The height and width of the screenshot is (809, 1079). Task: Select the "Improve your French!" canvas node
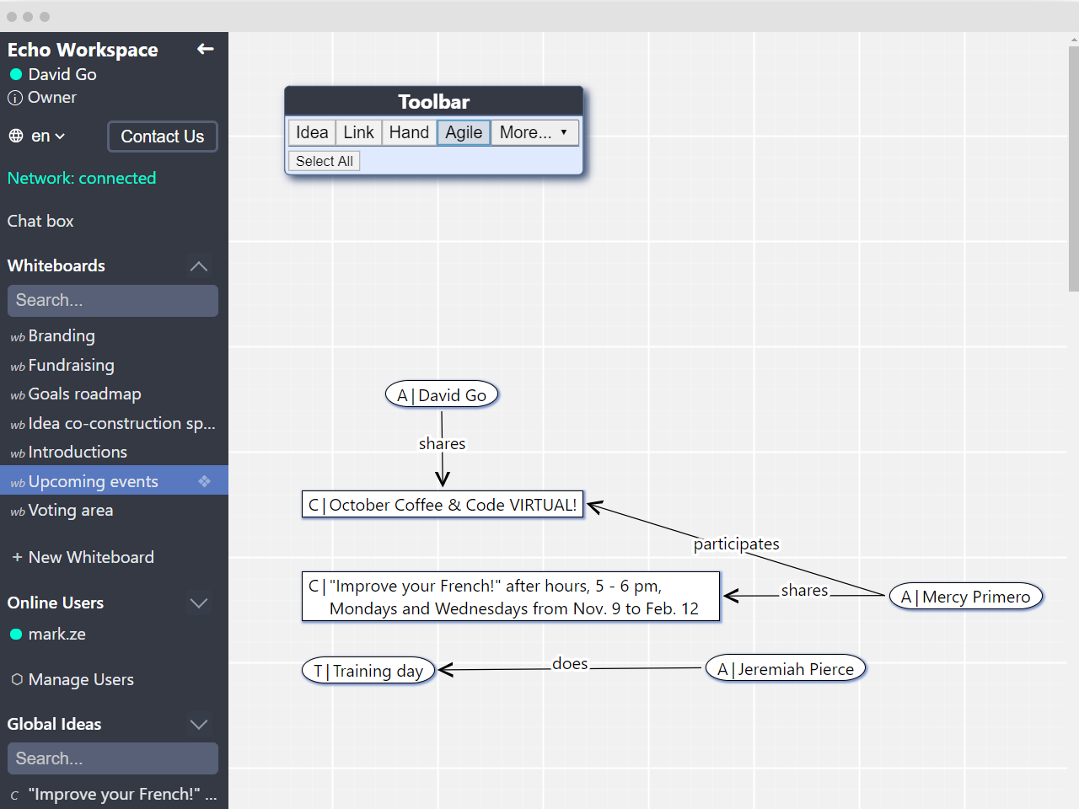coord(511,597)
